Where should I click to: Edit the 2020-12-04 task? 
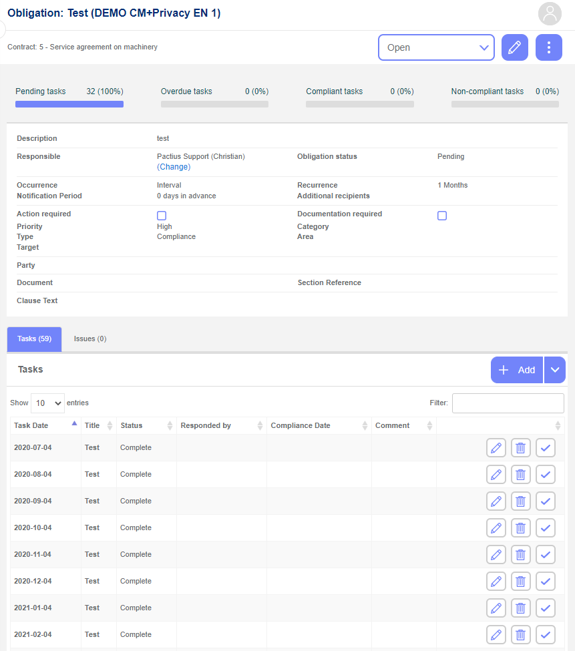tap(496, 582)
